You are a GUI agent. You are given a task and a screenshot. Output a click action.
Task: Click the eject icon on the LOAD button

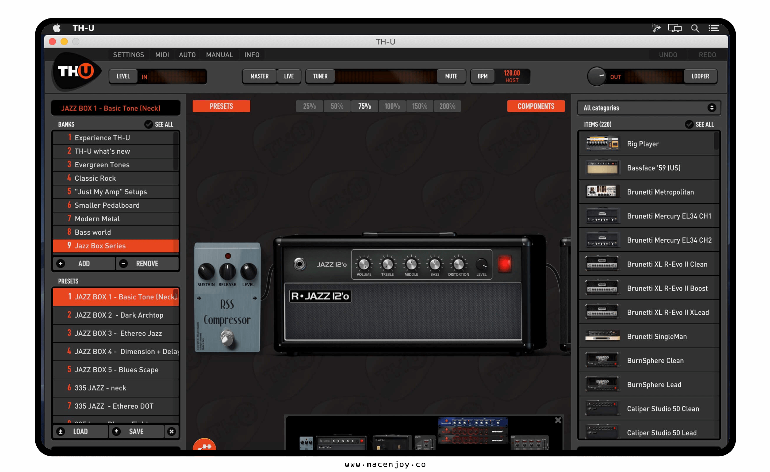pos(60,431)
